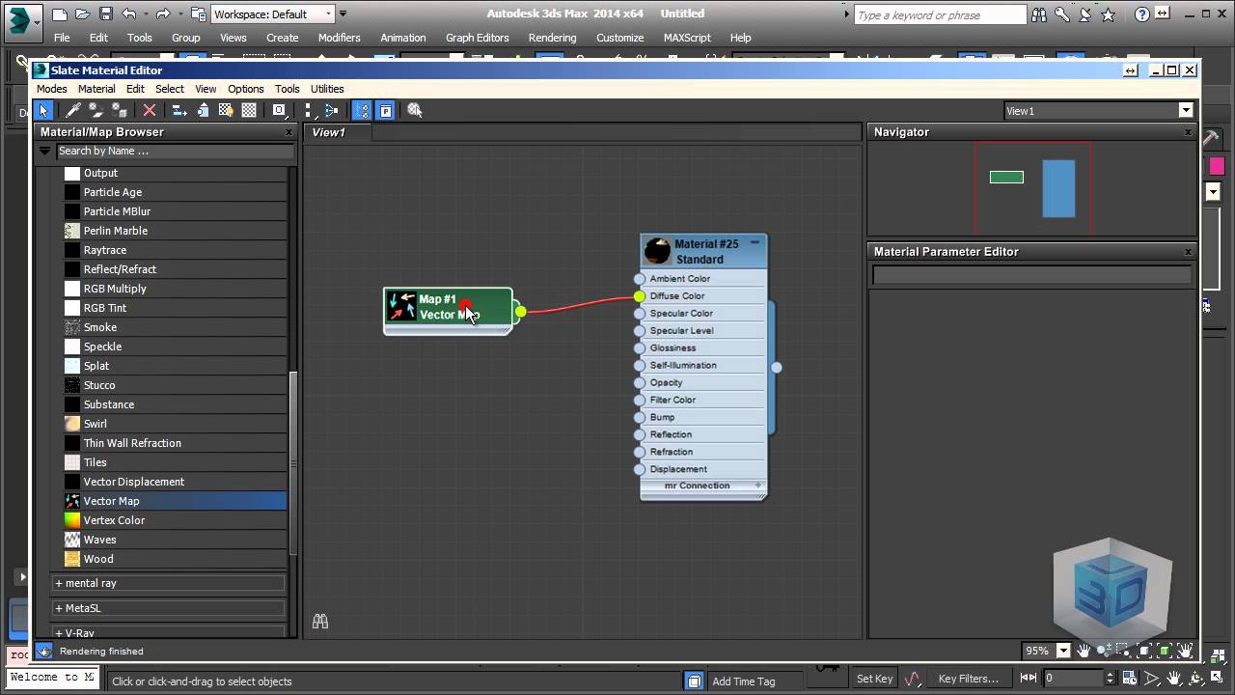Toggle Key Mode button next to frame field
The image size is (1235, 695).
point(1028,679)
